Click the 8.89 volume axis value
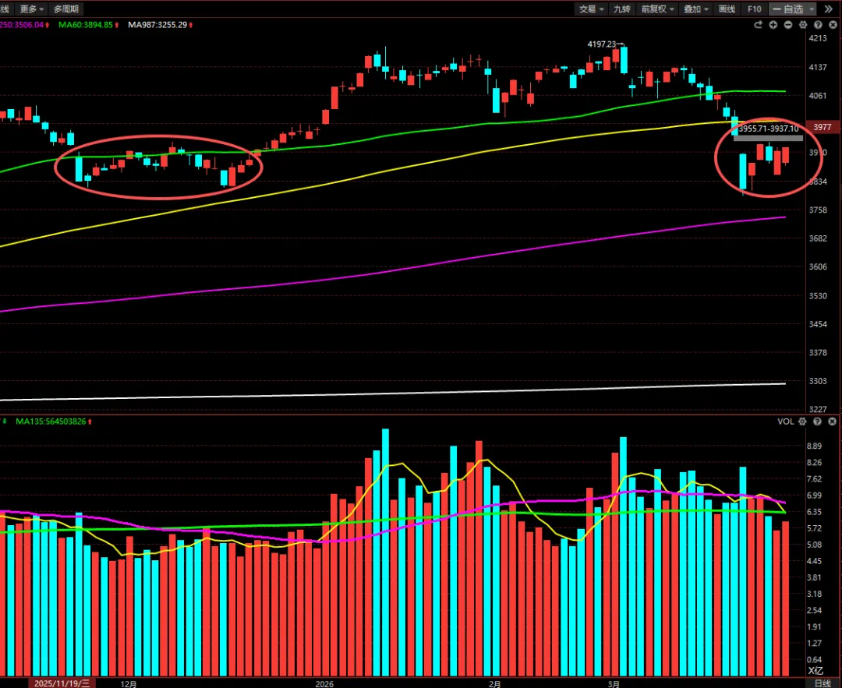The width and height of the screenshot is (842, 688). [x=815, y=446]
